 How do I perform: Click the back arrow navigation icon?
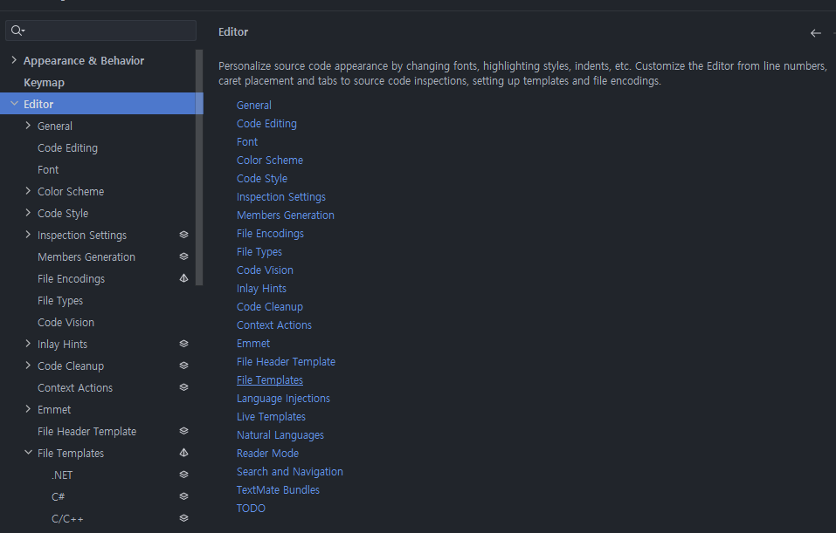pos(815,33)
